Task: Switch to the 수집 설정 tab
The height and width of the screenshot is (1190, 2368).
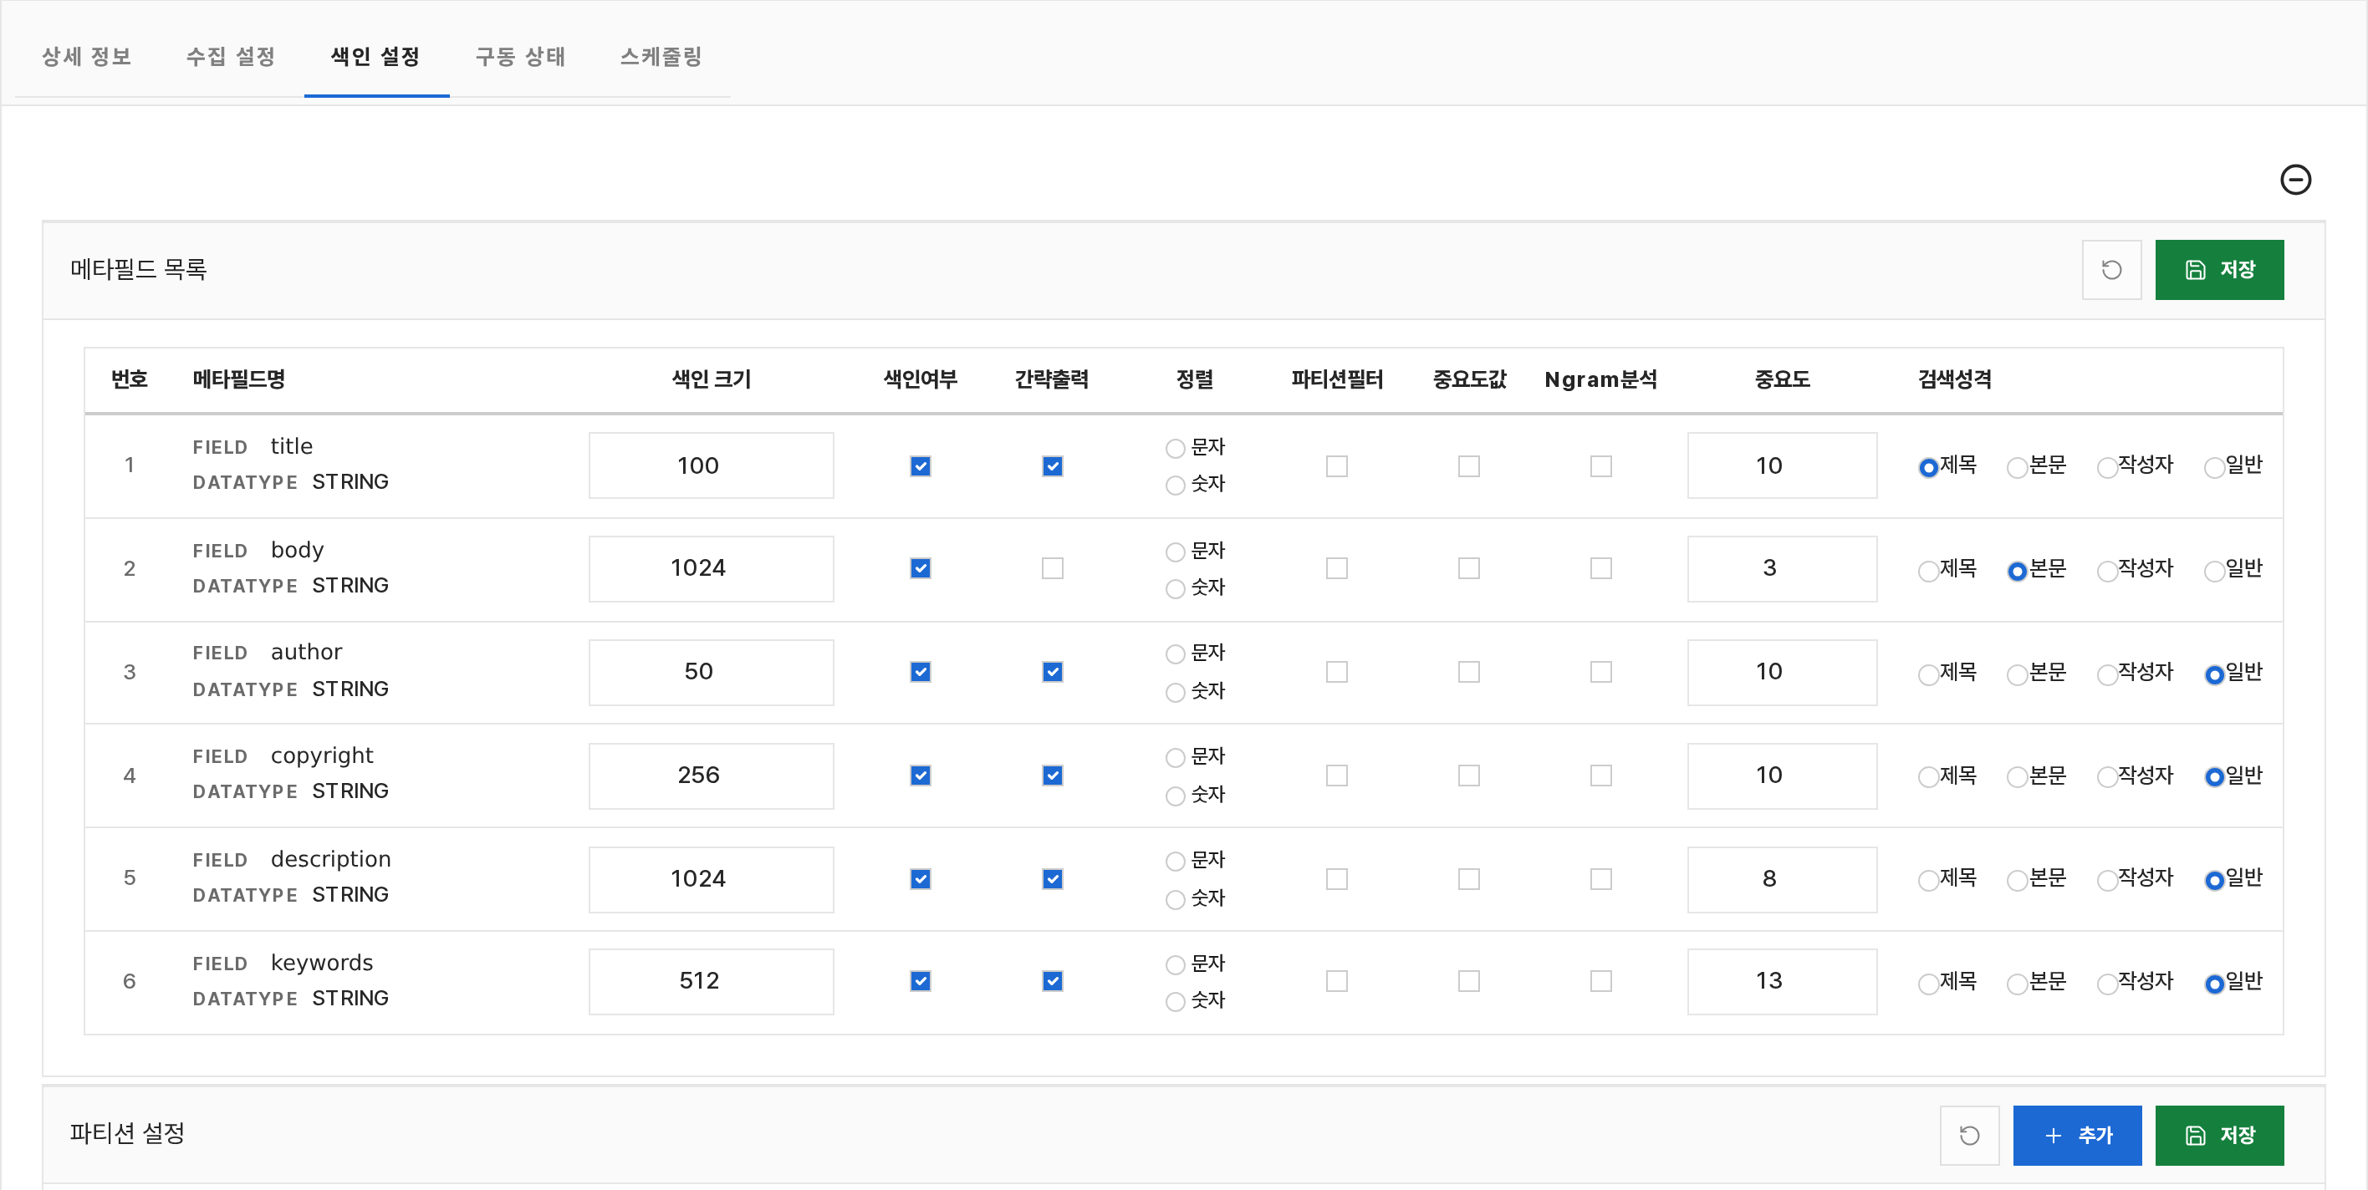Action: [x=231, y=57]
